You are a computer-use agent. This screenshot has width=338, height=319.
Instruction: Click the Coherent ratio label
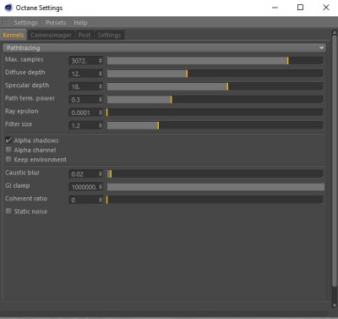click(26, 199)
